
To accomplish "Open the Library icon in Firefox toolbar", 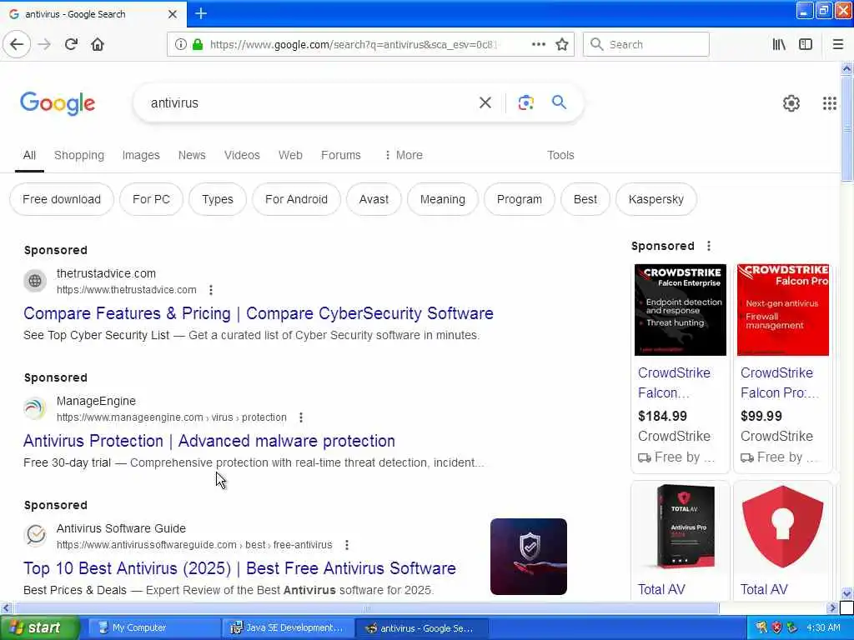I will click(x=779, y=44).
